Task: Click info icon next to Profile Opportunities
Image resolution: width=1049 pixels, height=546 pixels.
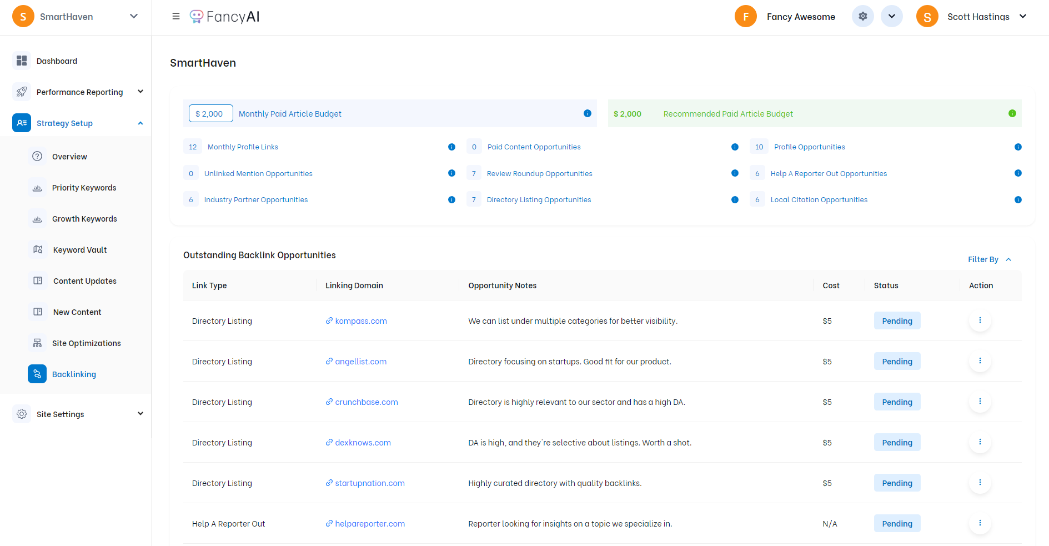Action: coord(1017,147)
